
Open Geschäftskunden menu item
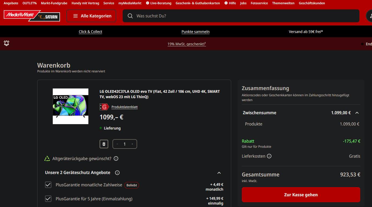click(312, 3)
